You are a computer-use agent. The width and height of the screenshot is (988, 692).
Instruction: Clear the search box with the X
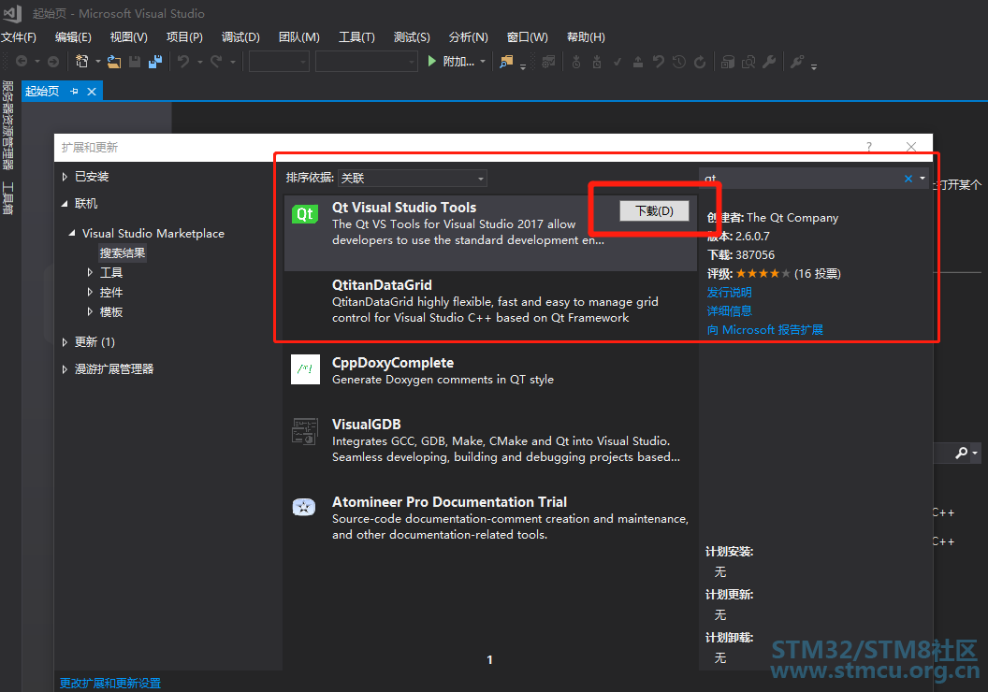[908, 179]
